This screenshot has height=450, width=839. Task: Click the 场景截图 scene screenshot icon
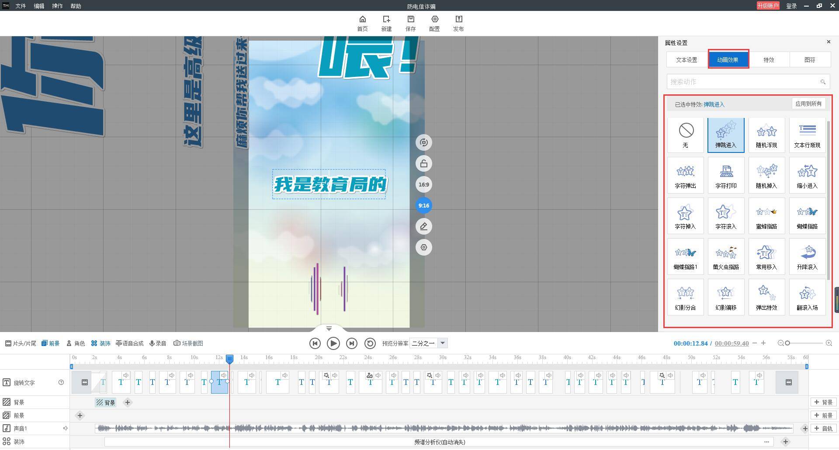189,343
